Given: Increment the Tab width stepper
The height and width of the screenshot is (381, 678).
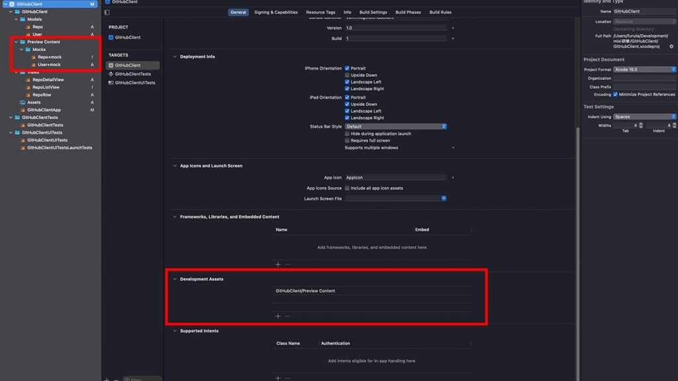Looking at the screenshot, I should point(640,124).
